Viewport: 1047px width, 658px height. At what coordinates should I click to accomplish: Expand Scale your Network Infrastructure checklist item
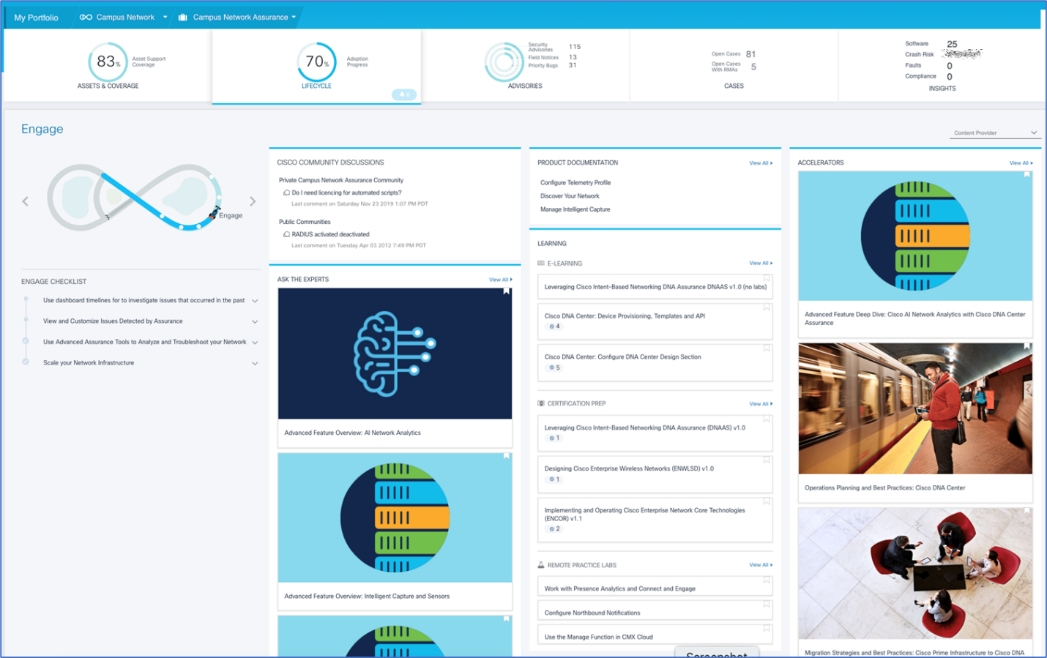pos(255,363)
